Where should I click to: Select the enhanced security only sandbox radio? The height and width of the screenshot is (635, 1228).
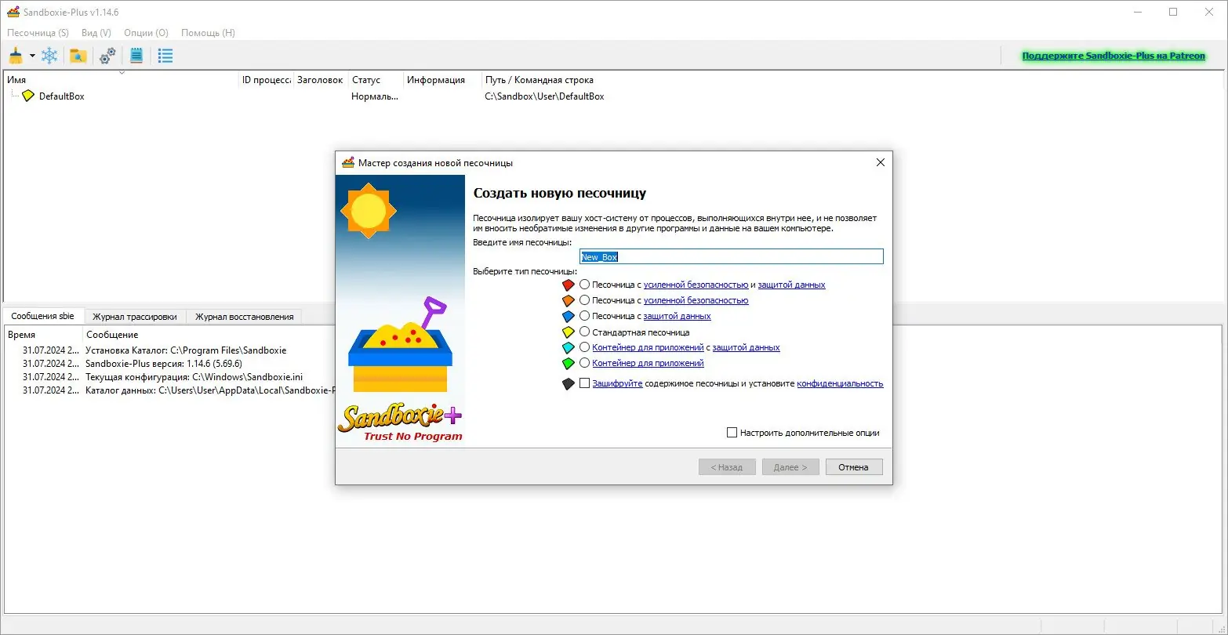[x=584, y=300]
